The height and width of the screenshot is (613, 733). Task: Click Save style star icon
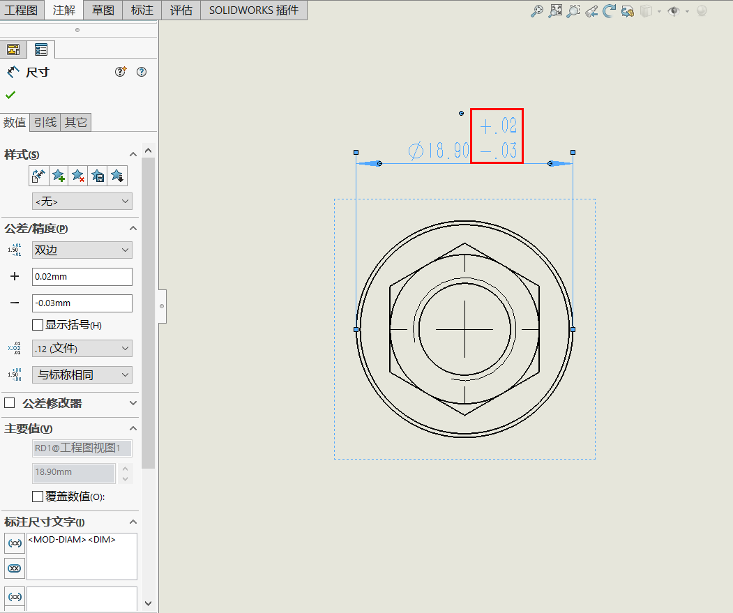[x=98, y=176]
